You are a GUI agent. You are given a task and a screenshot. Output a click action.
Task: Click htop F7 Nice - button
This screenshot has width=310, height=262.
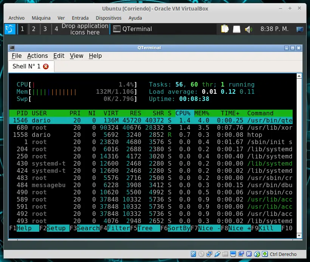coord(206,228)
